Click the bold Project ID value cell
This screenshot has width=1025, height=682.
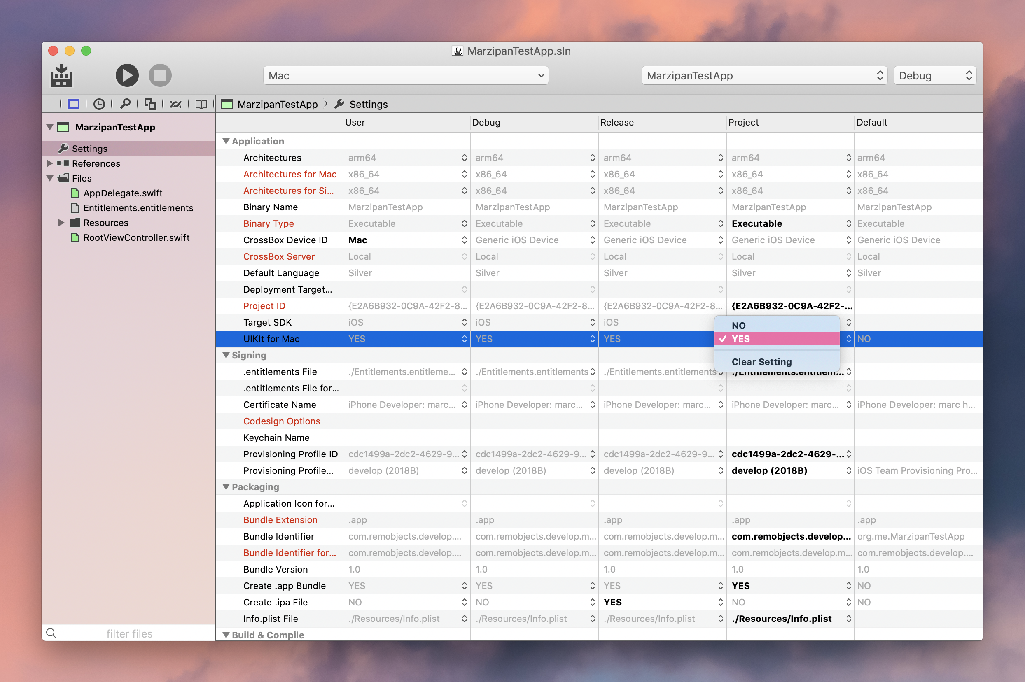click(x=790, y=306)
